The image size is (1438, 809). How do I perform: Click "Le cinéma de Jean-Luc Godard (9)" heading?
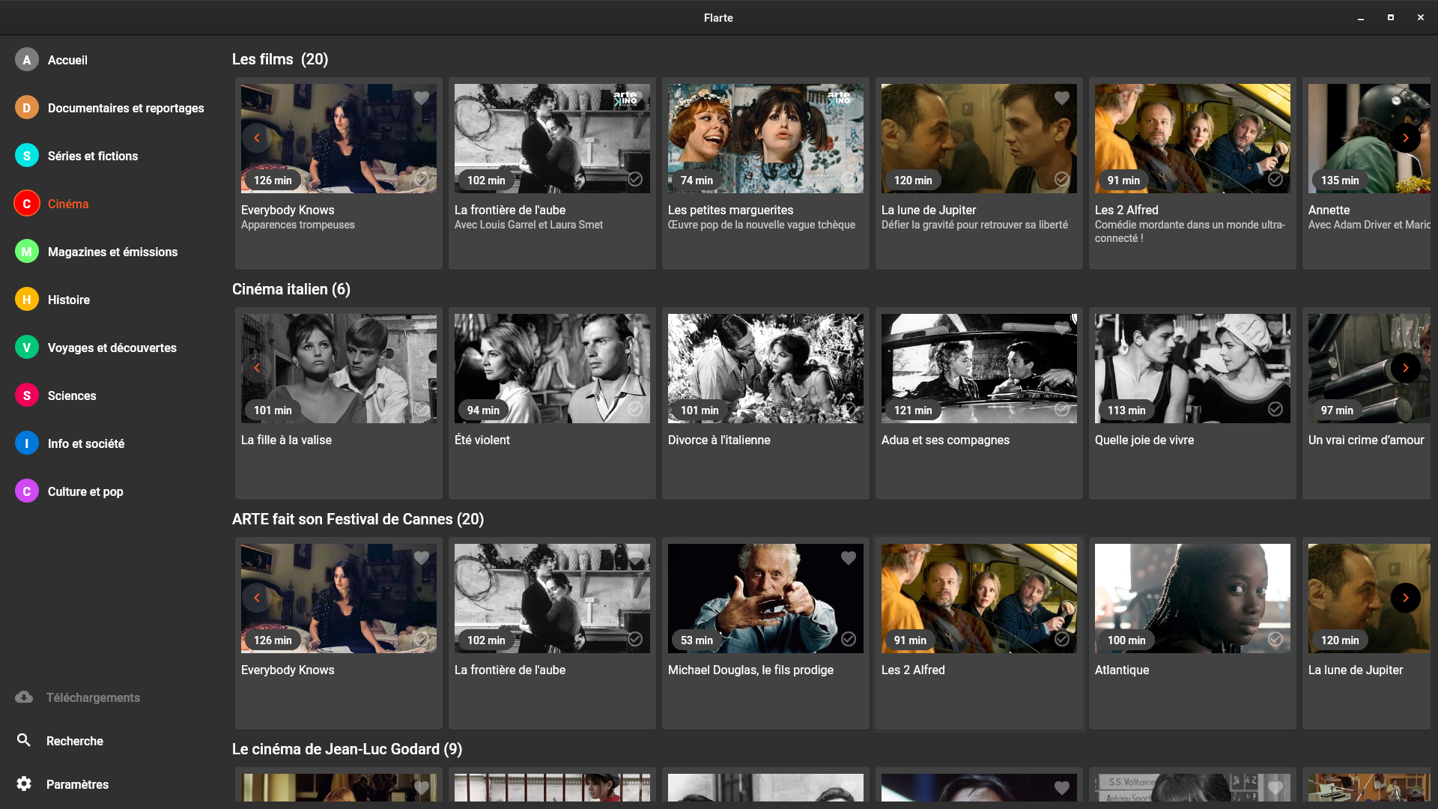point(347,749)
